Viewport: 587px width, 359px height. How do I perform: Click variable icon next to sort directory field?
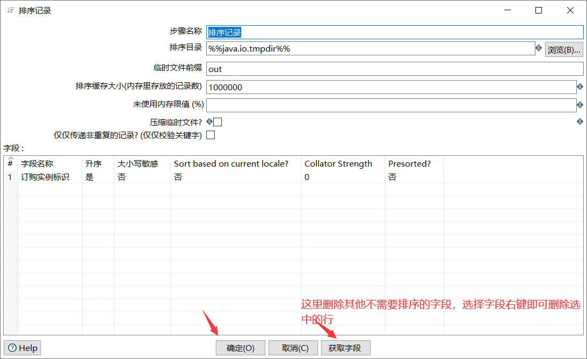[539, 48]
